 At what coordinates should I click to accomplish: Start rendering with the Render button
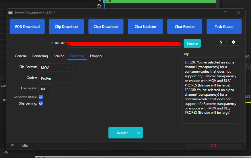pos(122,133)
